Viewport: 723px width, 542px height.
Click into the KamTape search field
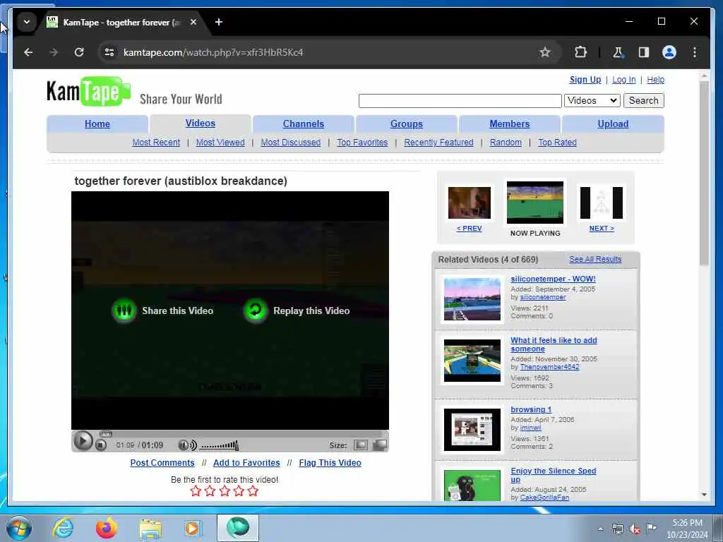click(x=460, y=100)
